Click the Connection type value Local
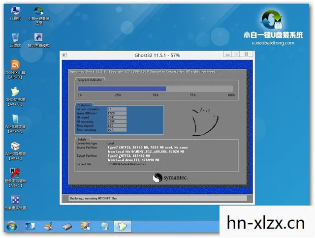The height and width of the screenshot is (238, 315). point(111,143)
